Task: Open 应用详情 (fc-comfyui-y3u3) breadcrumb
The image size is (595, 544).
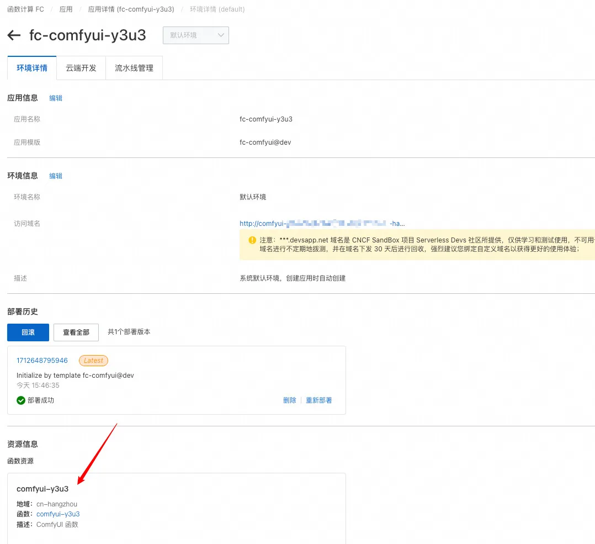Action: (131, 9)
